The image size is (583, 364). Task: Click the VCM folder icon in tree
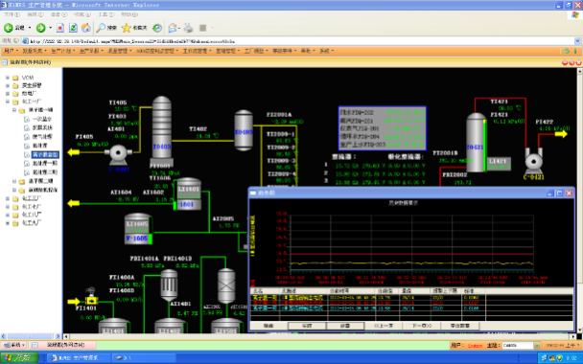tap(15, 78)
